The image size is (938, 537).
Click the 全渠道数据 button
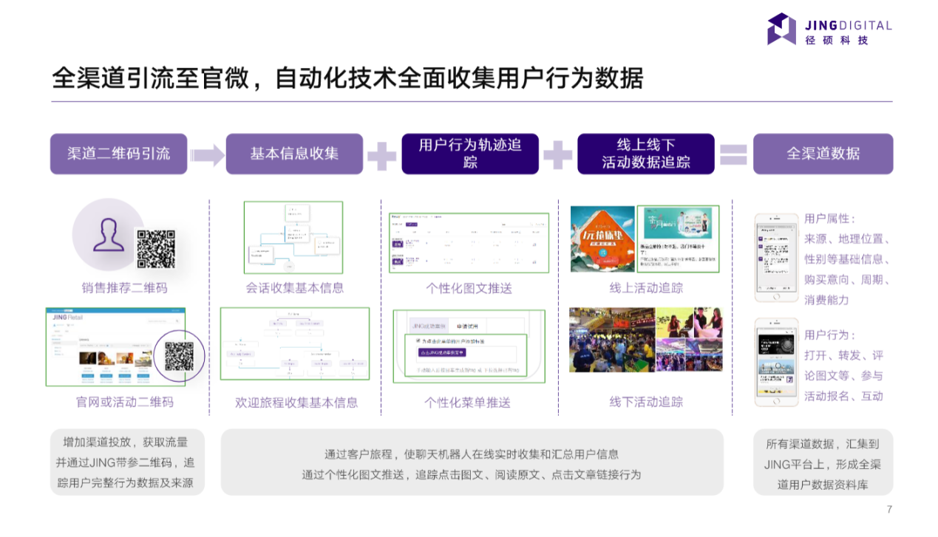coord(823,154)
